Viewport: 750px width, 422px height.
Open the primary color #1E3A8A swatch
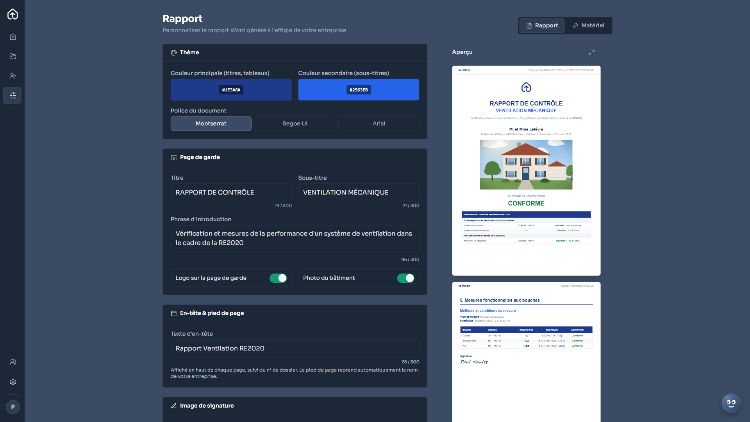tap(231, 90)
